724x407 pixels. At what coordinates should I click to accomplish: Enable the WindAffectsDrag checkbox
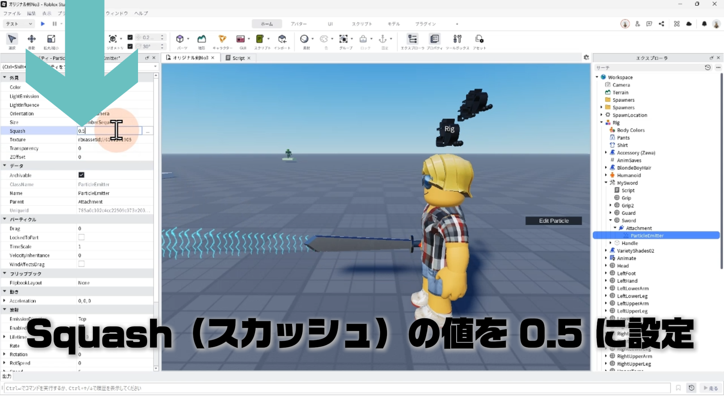(x=81, y=264)
